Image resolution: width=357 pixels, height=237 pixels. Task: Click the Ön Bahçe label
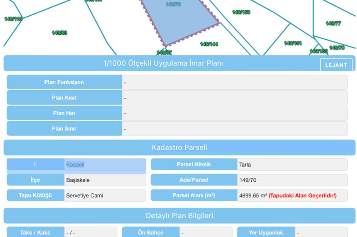pyautogui.click(x=151, y=232)
